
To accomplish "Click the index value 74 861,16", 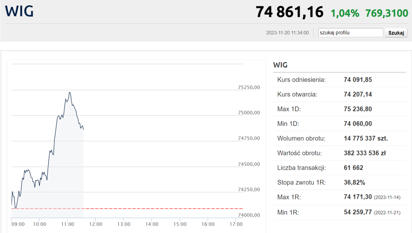I will 289,12.
